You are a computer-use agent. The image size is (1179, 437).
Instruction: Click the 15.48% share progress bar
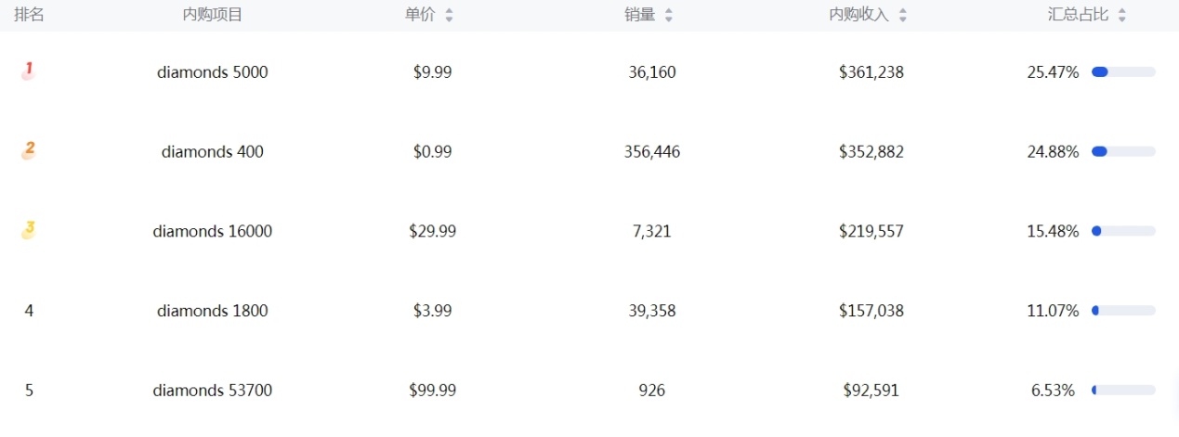click(1123, 232)
